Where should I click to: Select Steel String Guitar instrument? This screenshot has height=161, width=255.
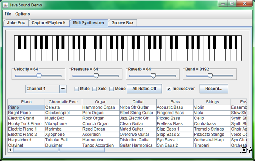pyautogui.click(x=138, y=113)
